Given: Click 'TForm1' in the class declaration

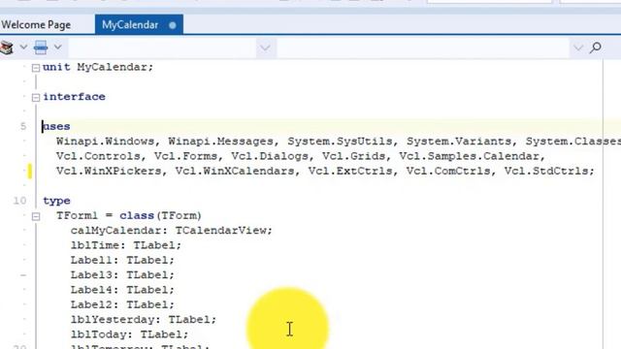Looking at the screenshot, I should [77, 215].
